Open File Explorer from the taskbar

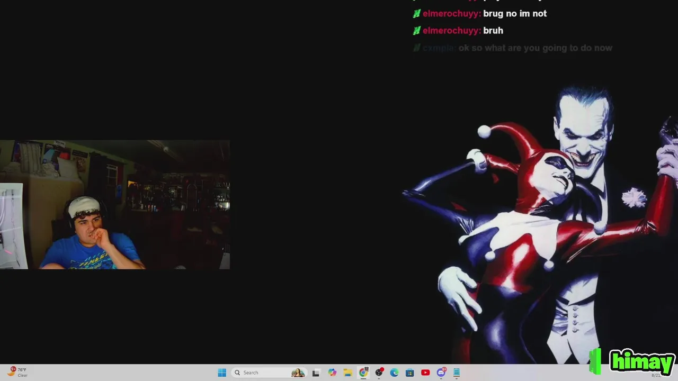[x=347, y=373]
